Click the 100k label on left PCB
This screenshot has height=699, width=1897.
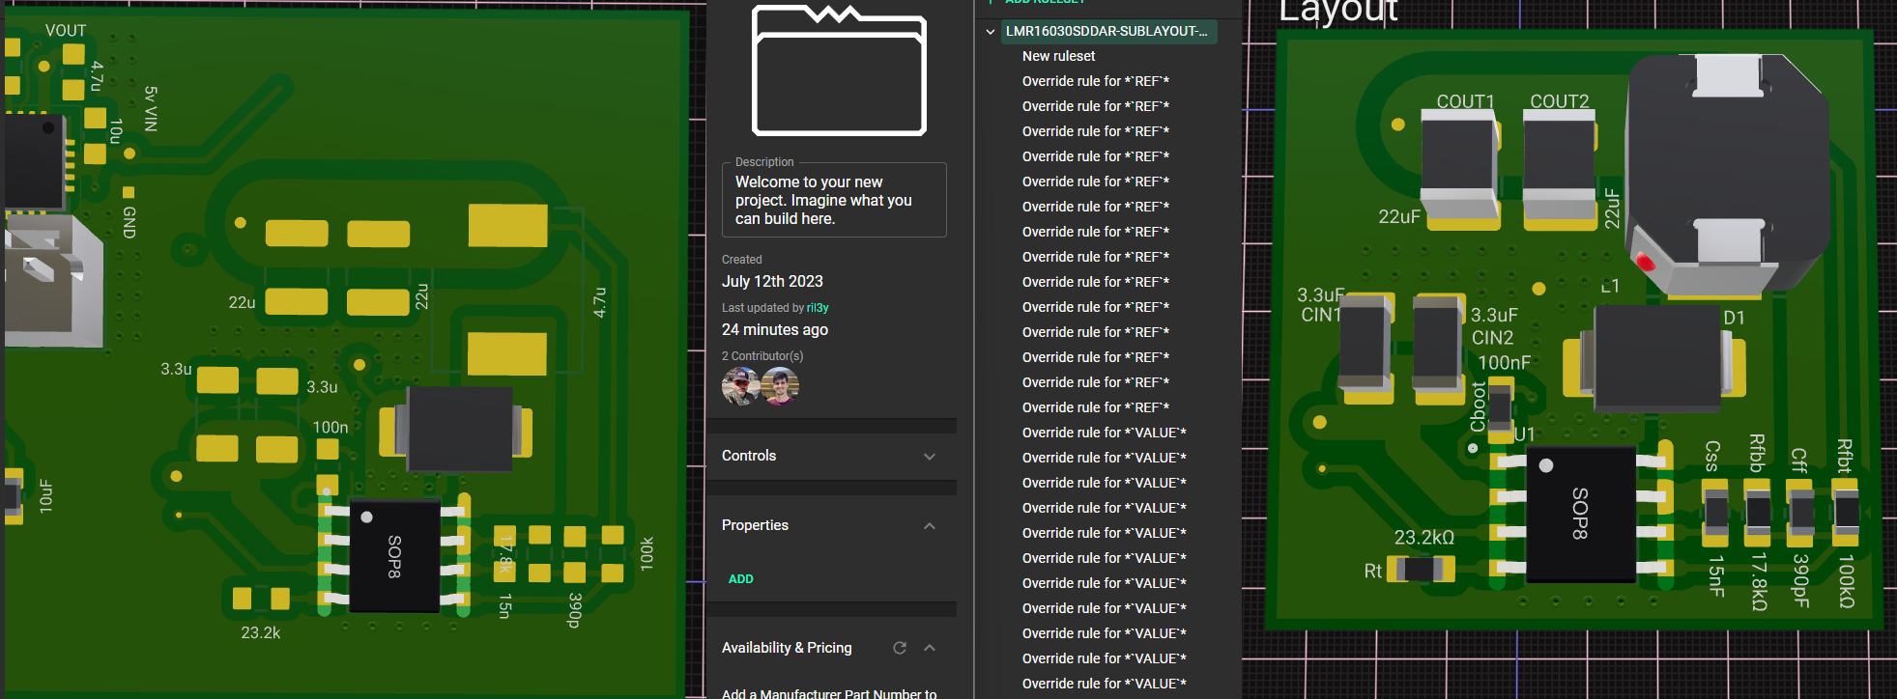pyautogui.click(x=647, y=554)
